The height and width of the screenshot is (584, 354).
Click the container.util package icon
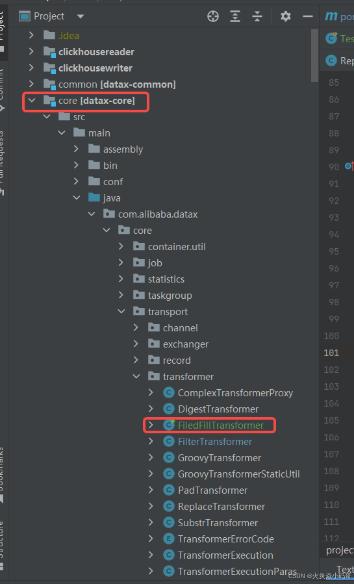point(139,246)
